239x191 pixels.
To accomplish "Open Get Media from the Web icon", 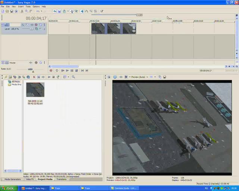I will pos(28,77).
